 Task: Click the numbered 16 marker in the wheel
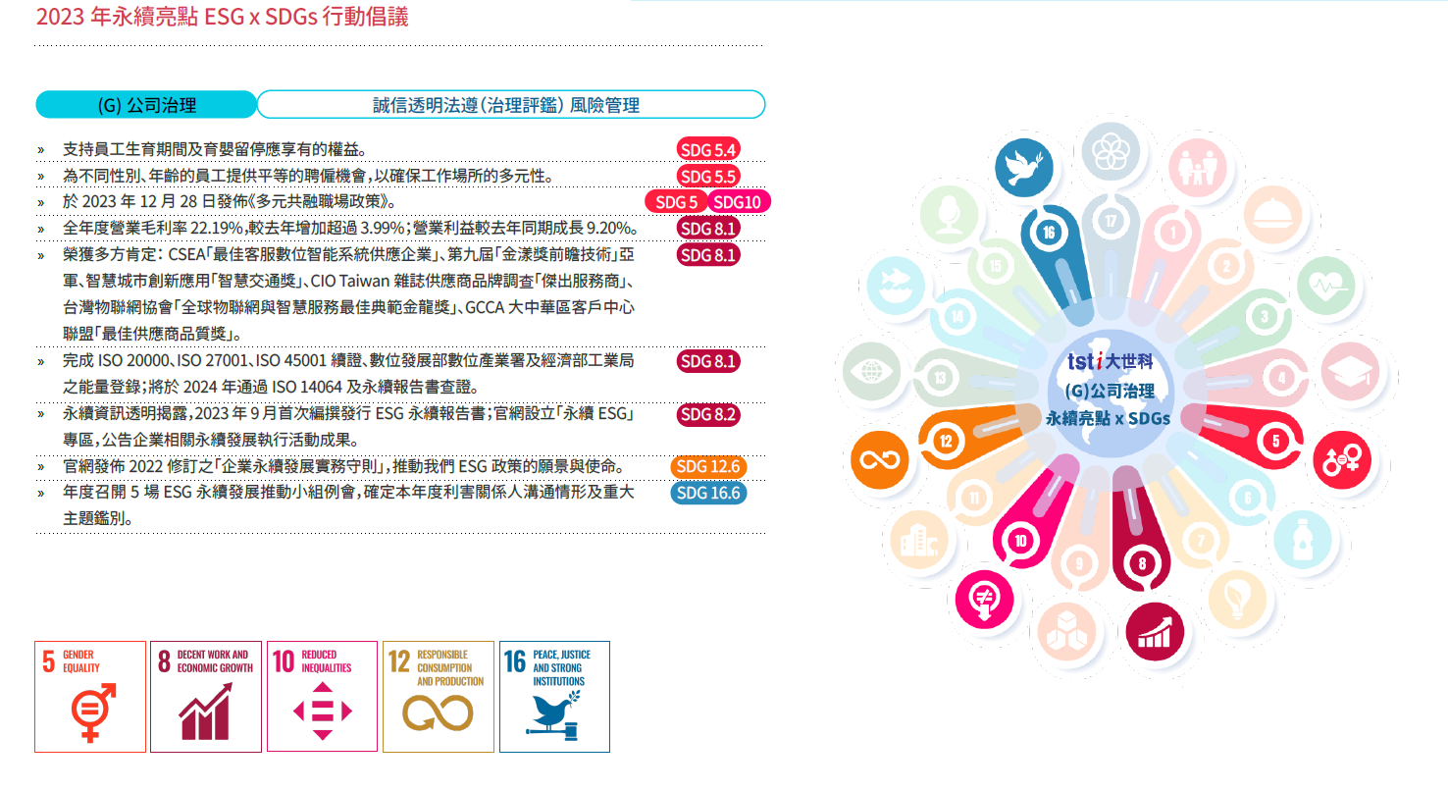tap(1047, 234)
